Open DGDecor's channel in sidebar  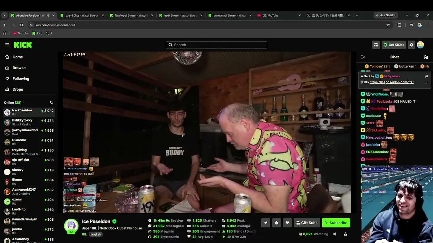pyautogui.click(x=28, y=142)
